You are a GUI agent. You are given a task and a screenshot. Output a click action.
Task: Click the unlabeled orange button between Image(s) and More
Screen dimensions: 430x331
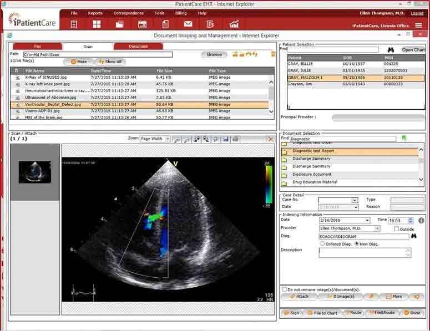coord(371,297)
